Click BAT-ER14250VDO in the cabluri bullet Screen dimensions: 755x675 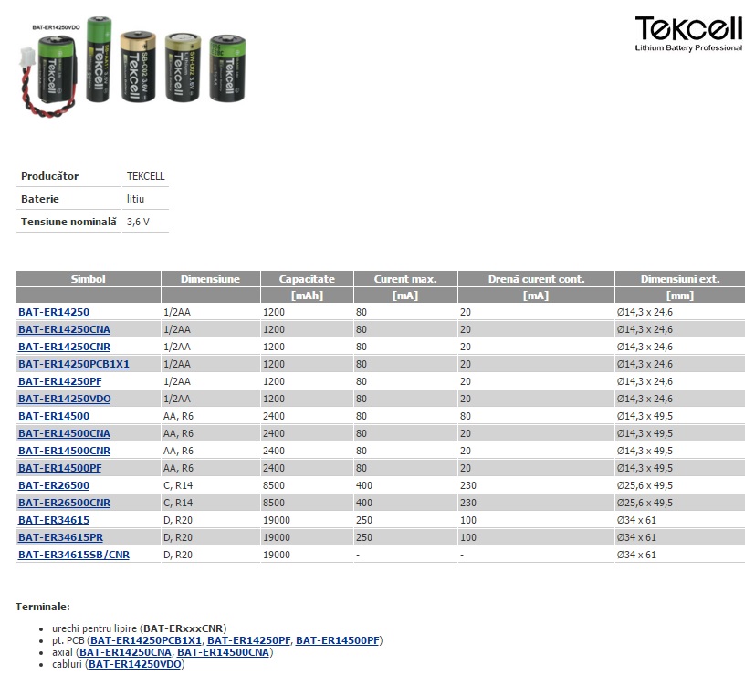pyautogui.click(x=135, y=664)
